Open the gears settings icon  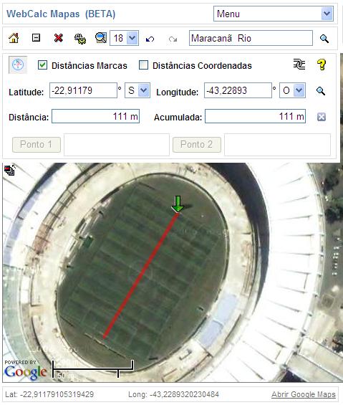coord(80,39)
